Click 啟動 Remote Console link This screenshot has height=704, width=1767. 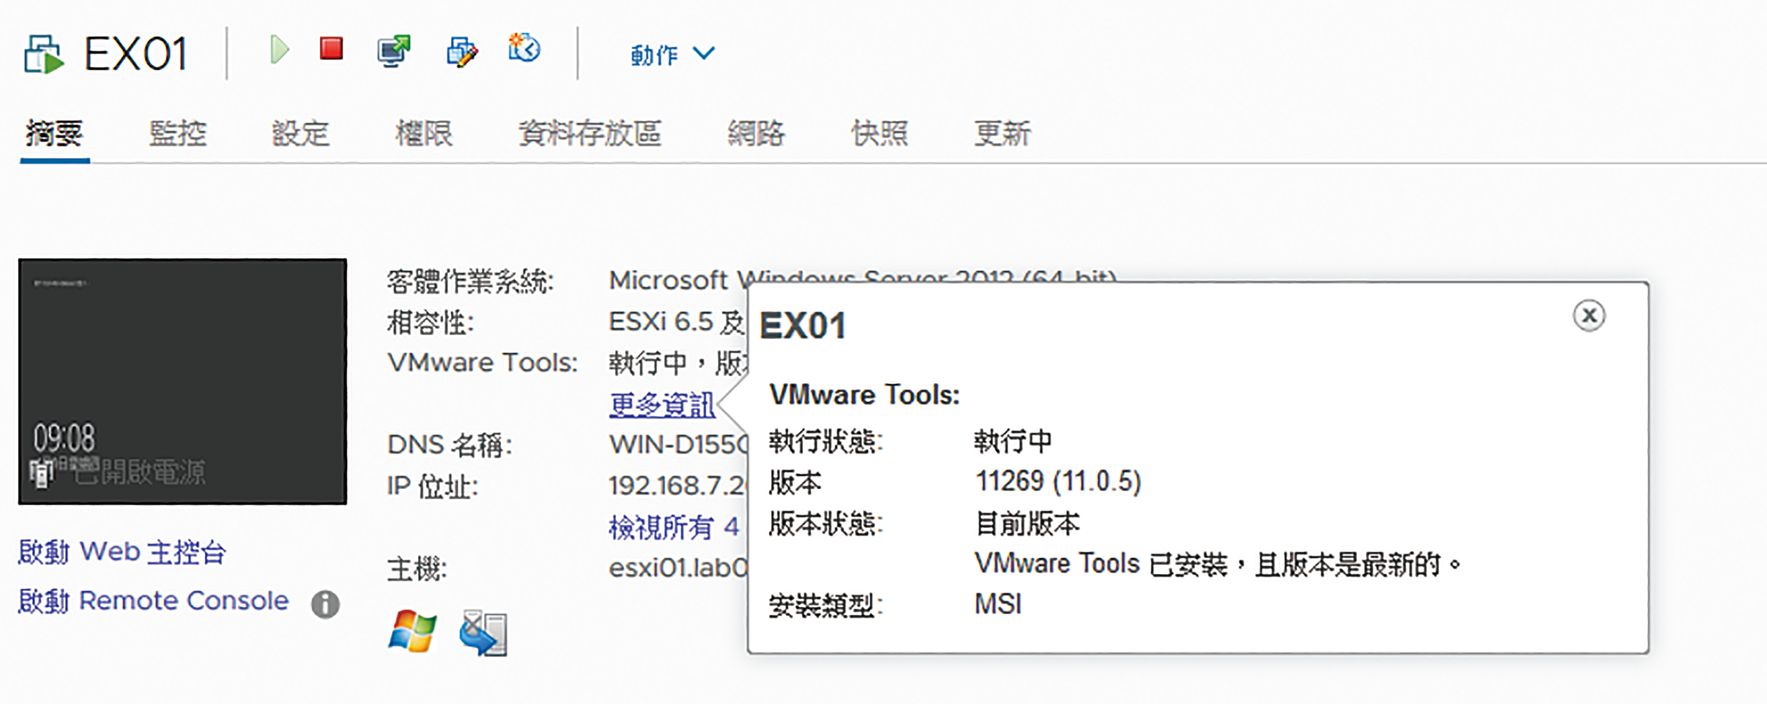(x=153, y=600)
